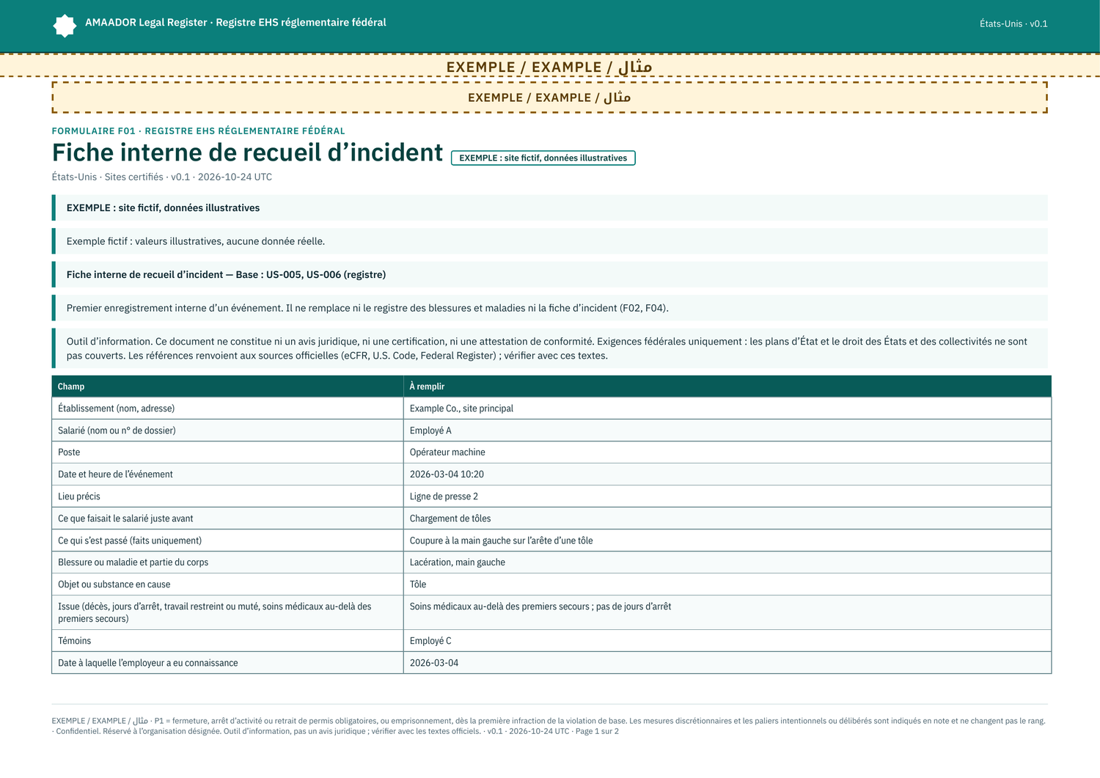Click the 'Témoins' field cell
The height and width of the screenshot is (778, 1100).
(x=227, y=641)
